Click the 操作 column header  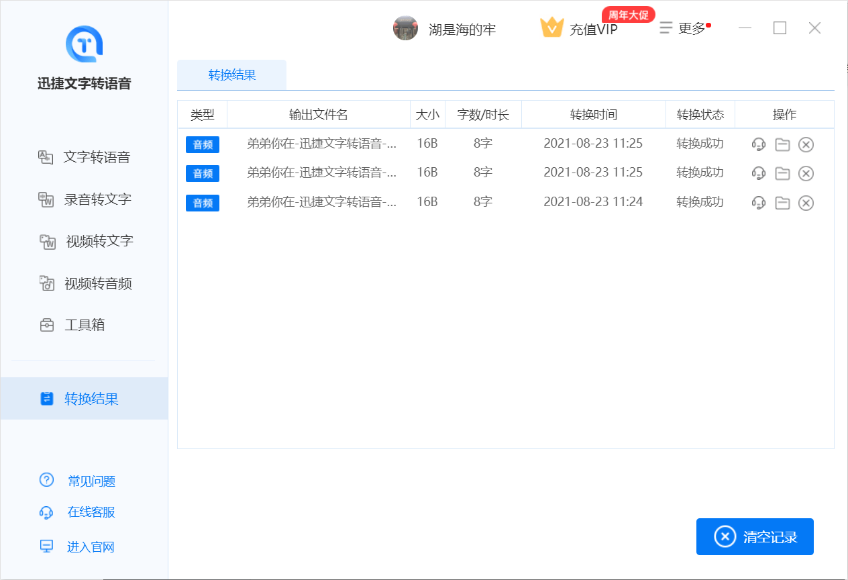click(x=784, y=114)
